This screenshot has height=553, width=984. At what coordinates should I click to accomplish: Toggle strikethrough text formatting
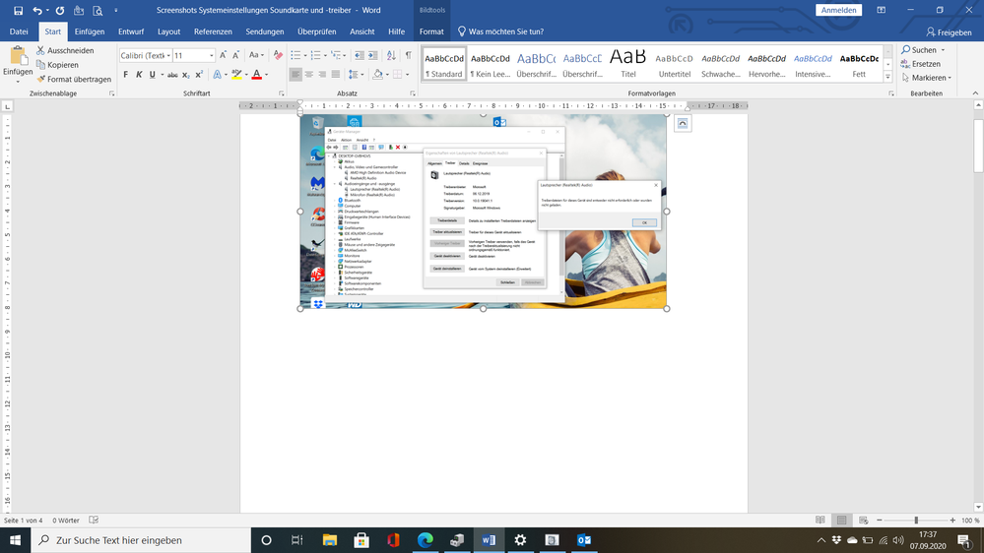click(x=172, y=75)
